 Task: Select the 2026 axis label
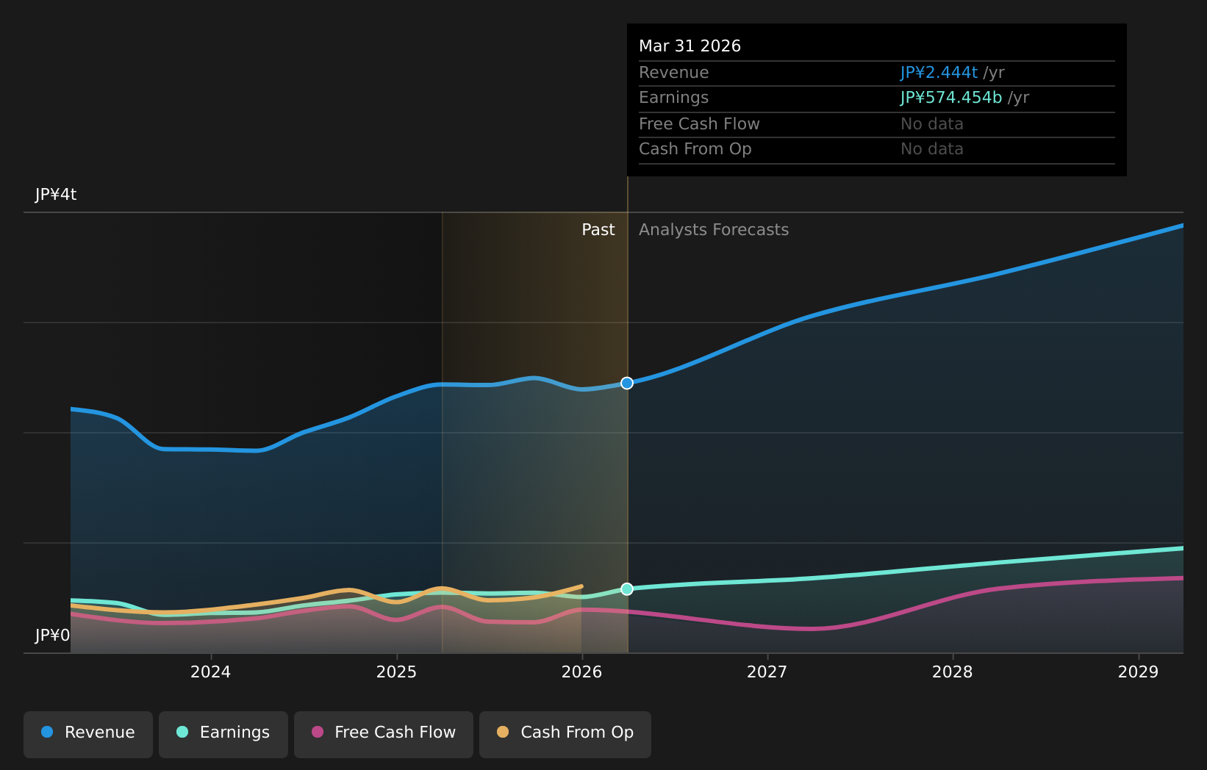(582, 672)
